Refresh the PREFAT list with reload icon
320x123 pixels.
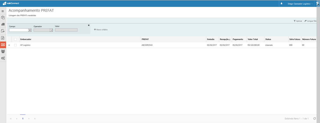click(315, 118)
